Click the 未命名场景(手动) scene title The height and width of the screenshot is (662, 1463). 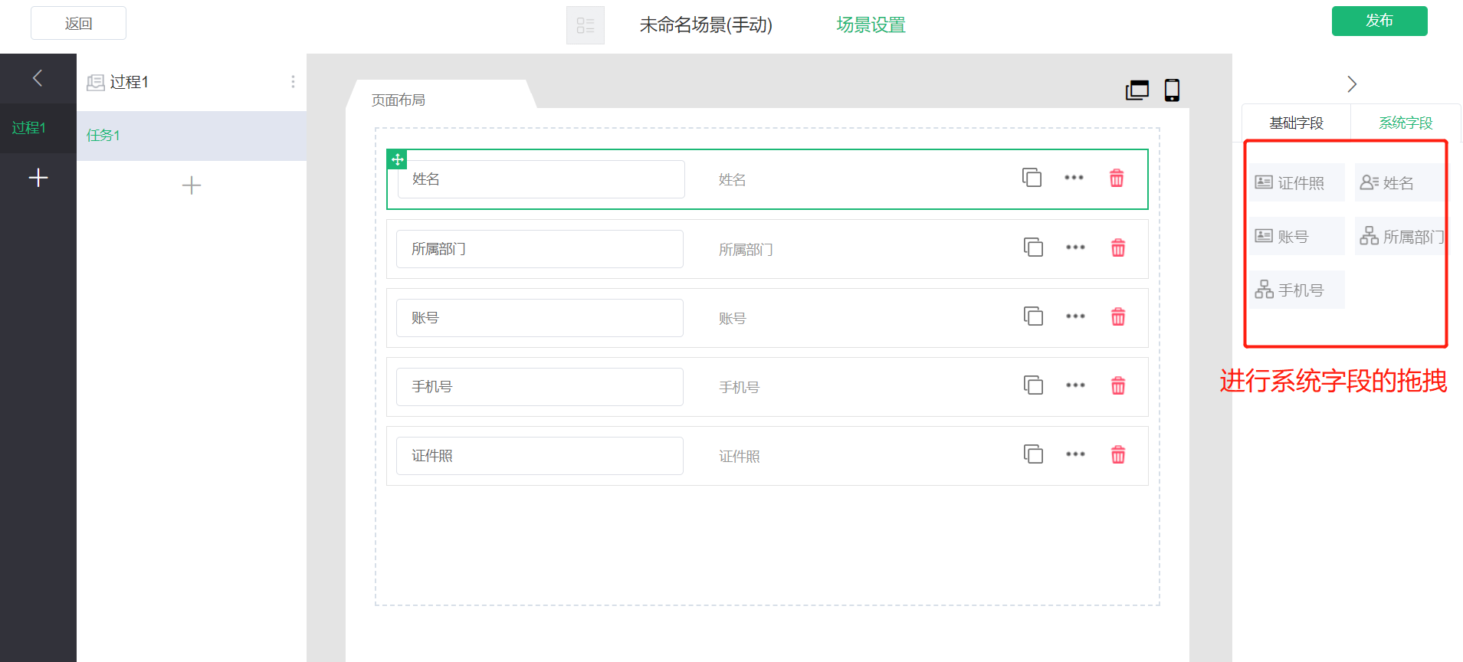click(706, 25)
